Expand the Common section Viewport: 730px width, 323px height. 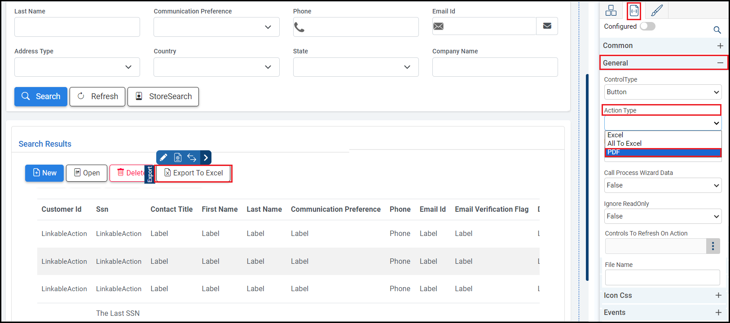pos(720,46)
